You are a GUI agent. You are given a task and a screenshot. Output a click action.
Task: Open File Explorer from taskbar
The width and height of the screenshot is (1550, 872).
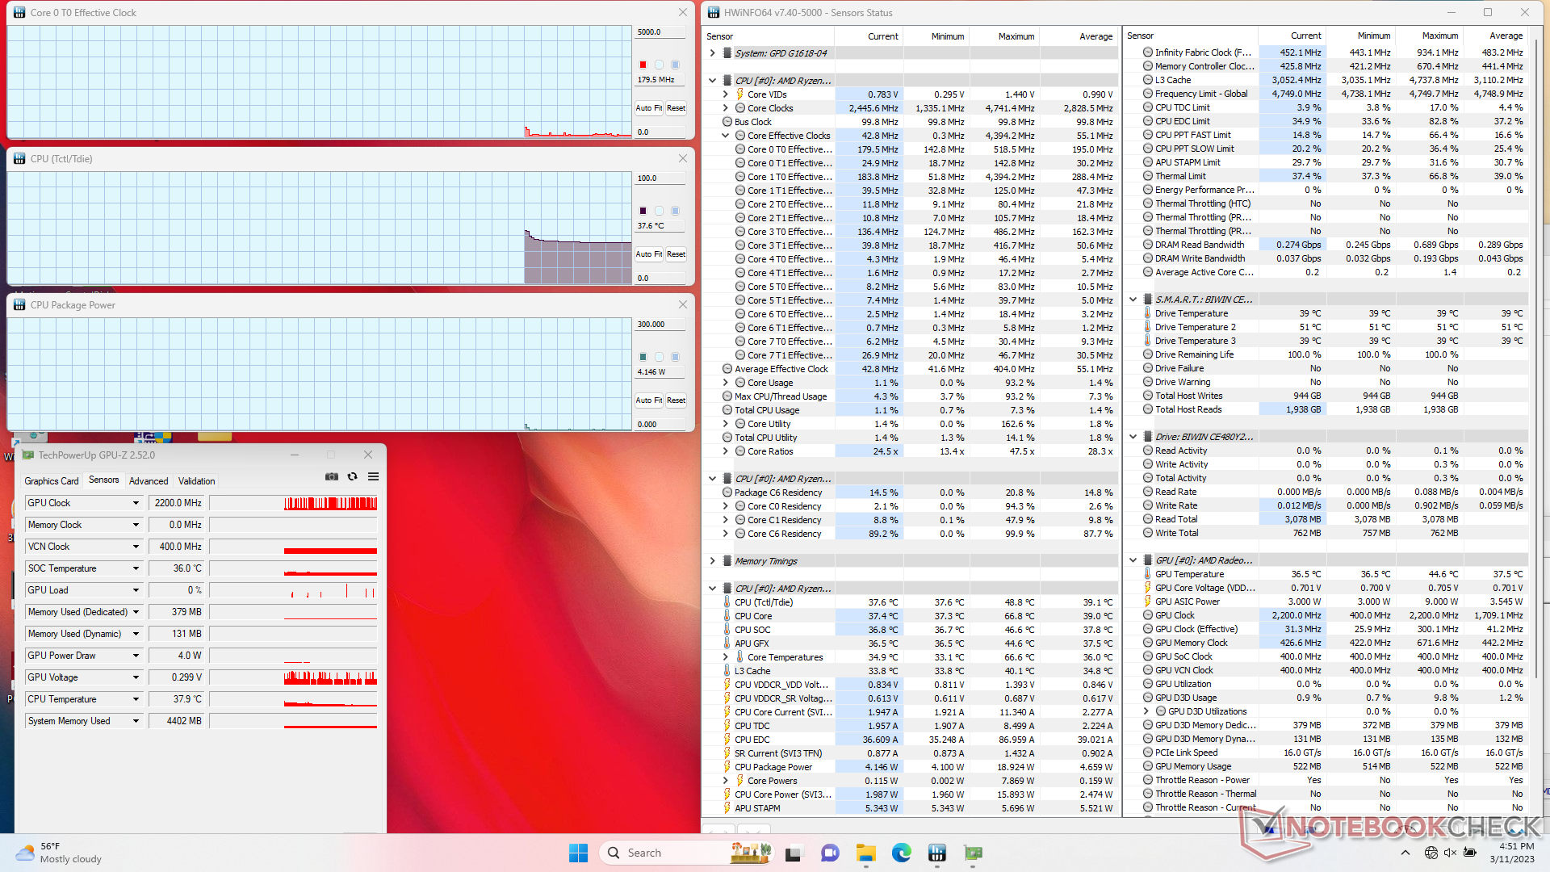pos(866,853)
